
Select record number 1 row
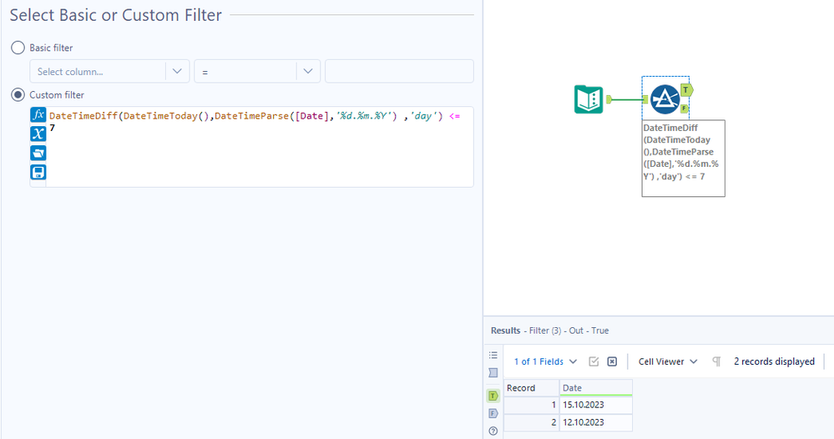point(531,405)
